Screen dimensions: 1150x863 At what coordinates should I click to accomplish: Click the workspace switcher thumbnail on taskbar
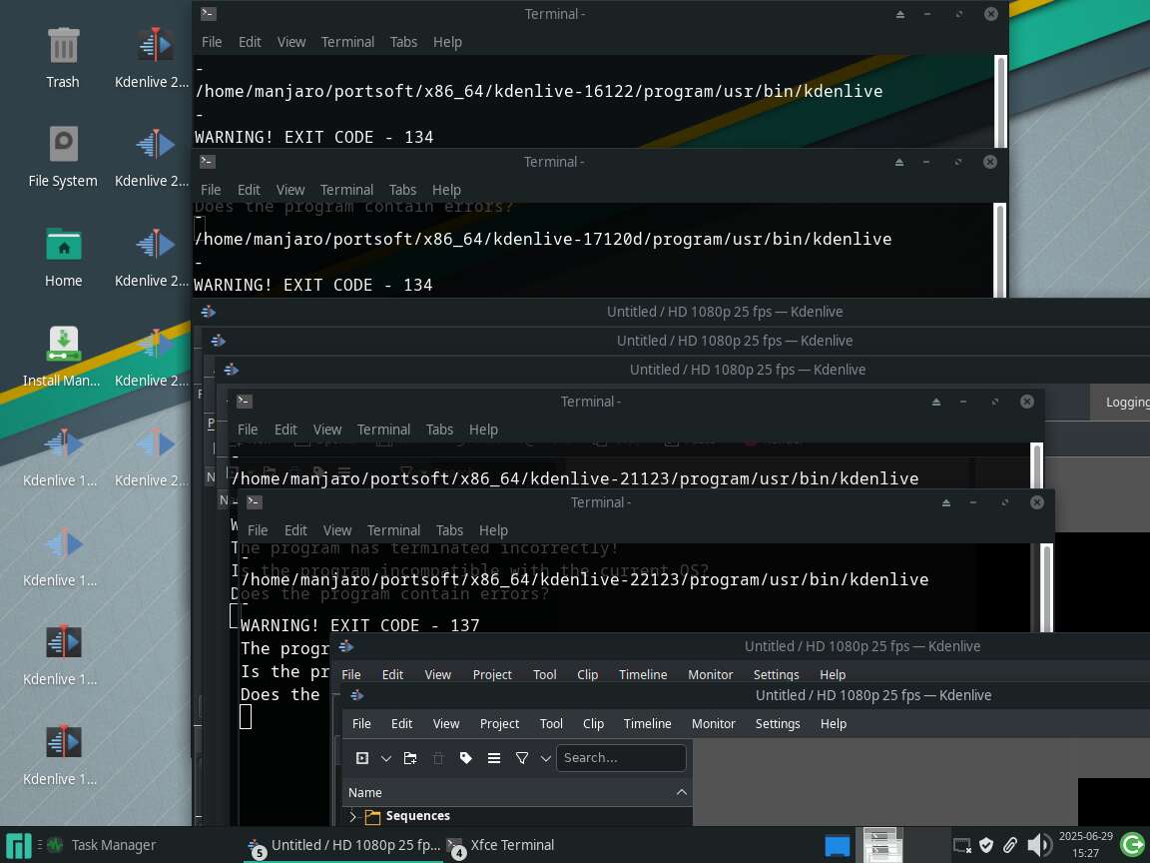[882, 845]
